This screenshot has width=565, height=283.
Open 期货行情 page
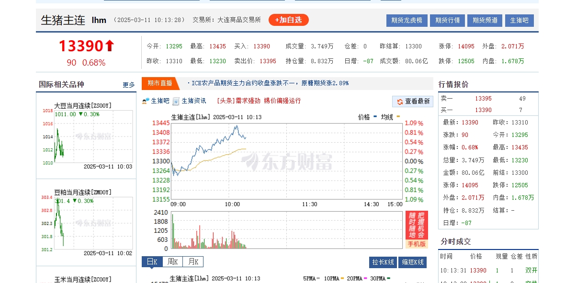[448, 21]
